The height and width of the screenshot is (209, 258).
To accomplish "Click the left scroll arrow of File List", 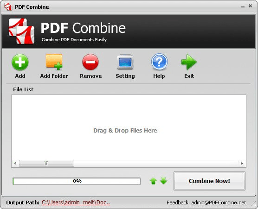I will [x=15, y=163].
